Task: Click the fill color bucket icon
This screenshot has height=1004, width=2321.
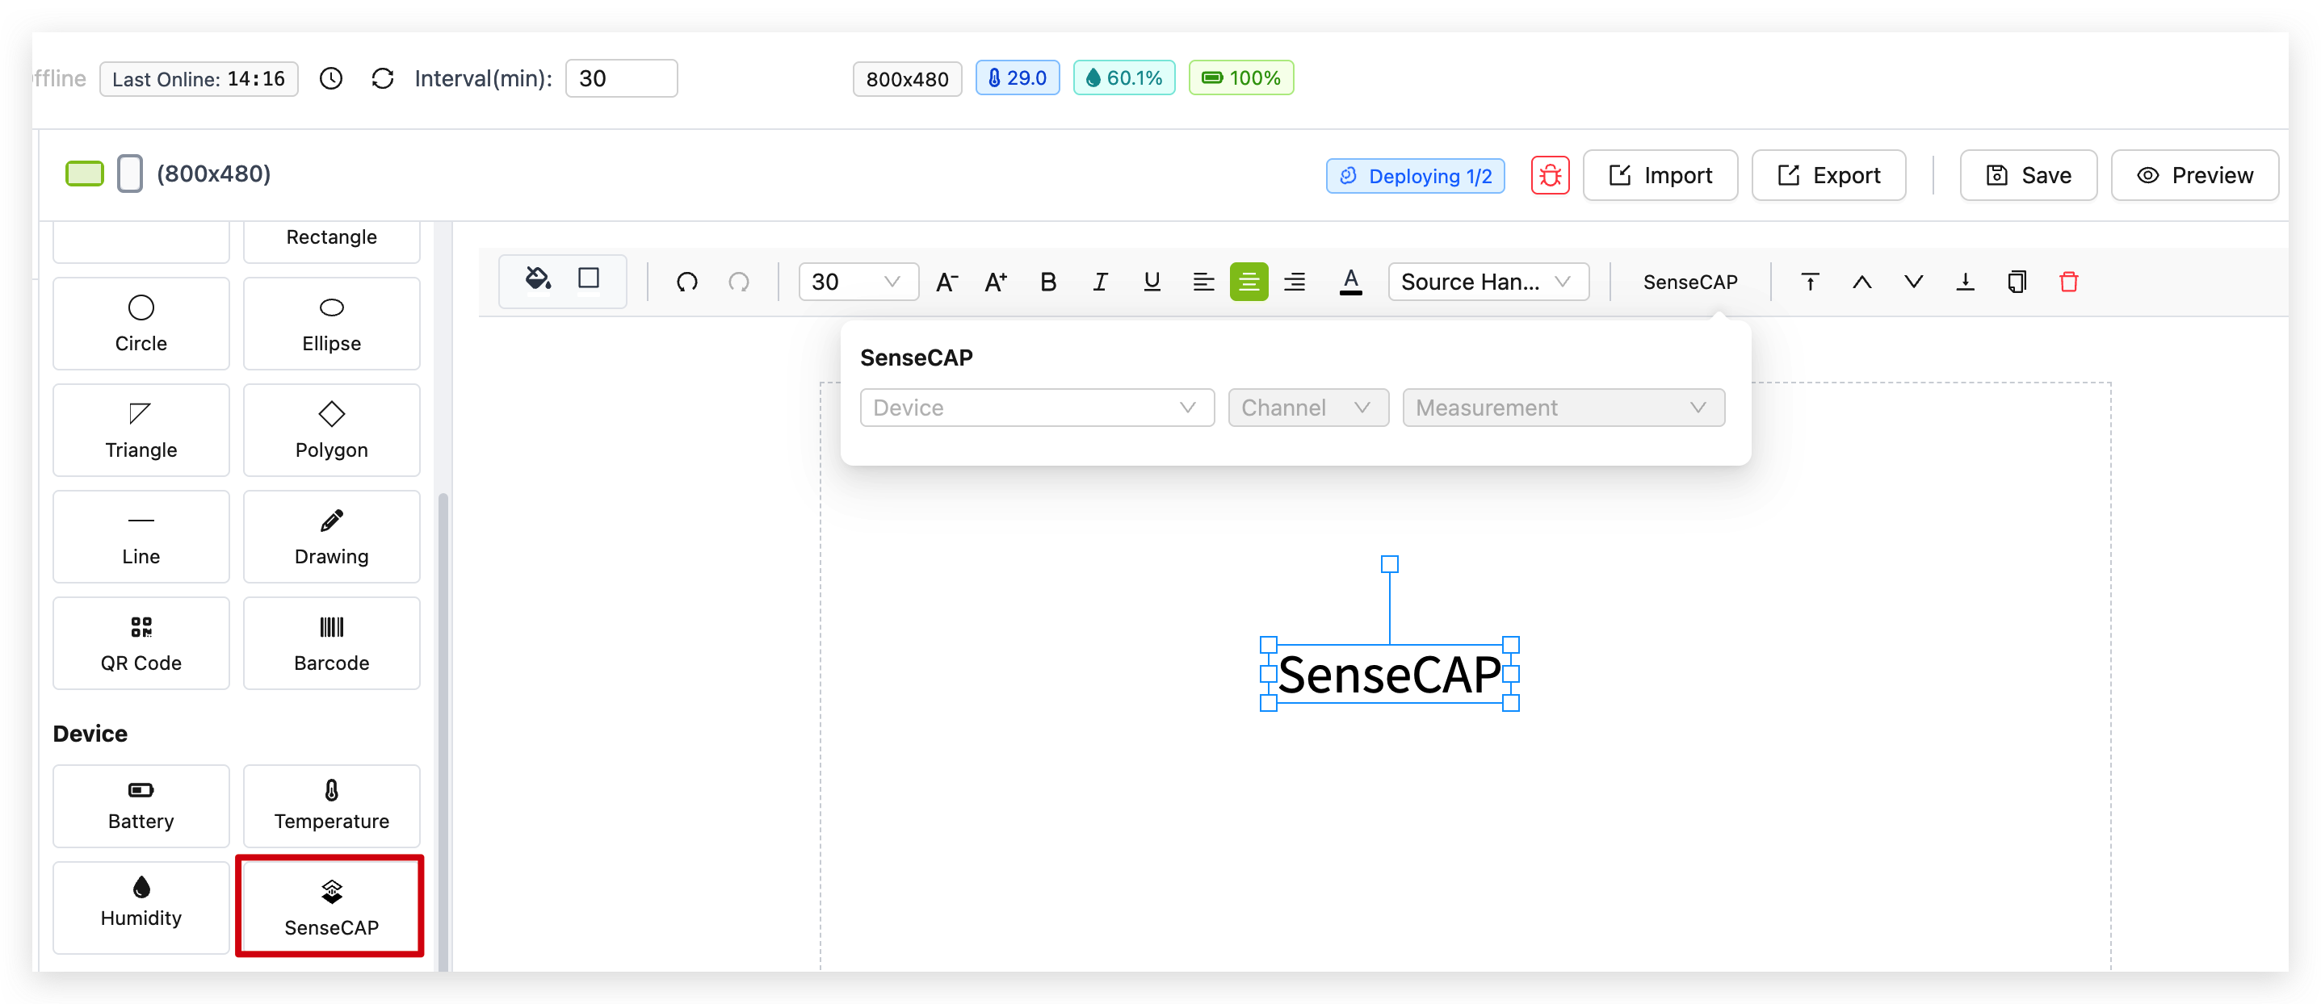Action: [x=538, y=279]
